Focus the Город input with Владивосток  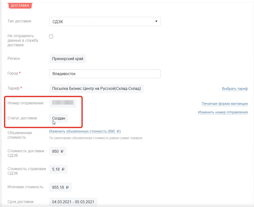(x=105, y=74)
